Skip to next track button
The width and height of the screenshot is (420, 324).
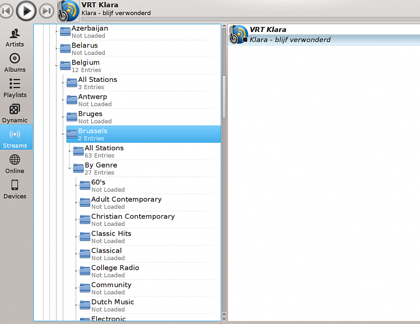tap(46, 11)
